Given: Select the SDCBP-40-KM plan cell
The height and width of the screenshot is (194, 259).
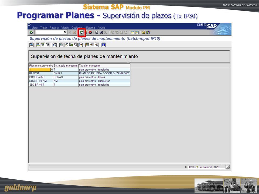Looking at the screenshot, I should [x=41, y=81].
